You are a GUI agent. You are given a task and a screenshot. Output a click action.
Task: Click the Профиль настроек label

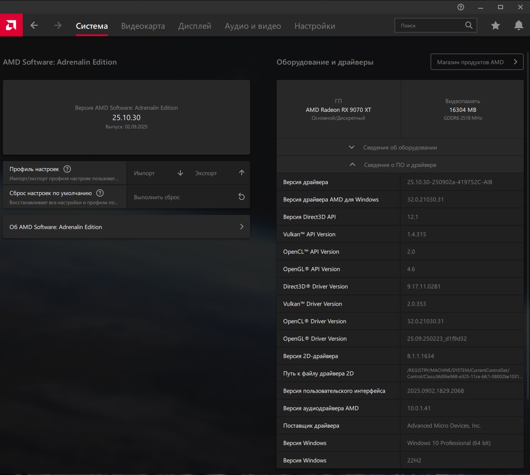point(34,169)
